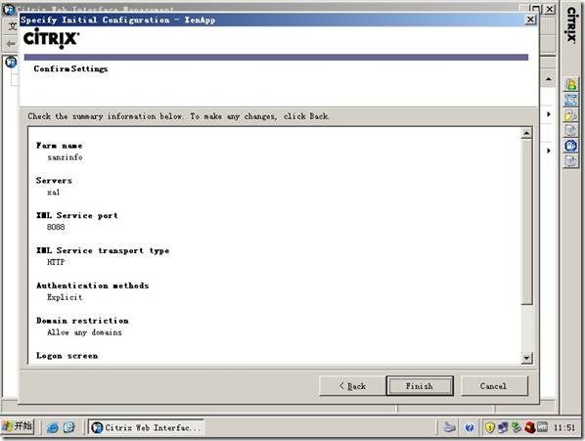
Task: Click the summary list scroll-down arrow
Action: [x=526, y=358]
